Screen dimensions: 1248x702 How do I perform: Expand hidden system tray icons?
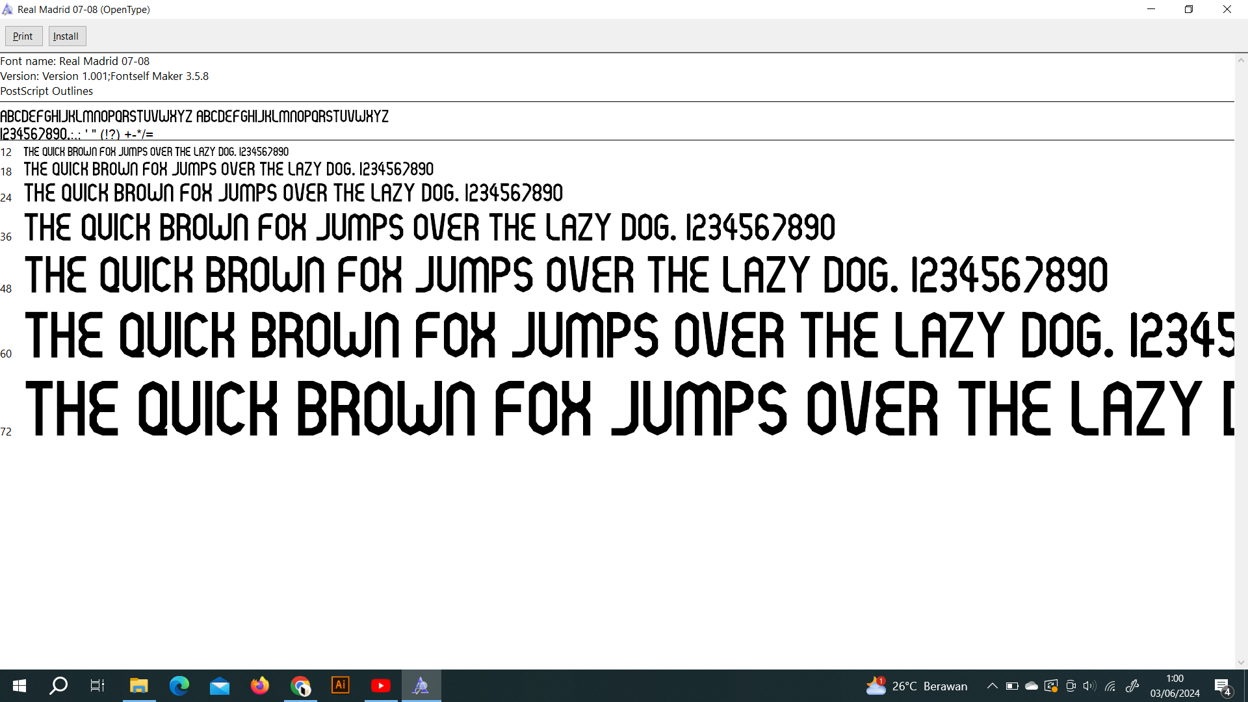pos(992,686)
